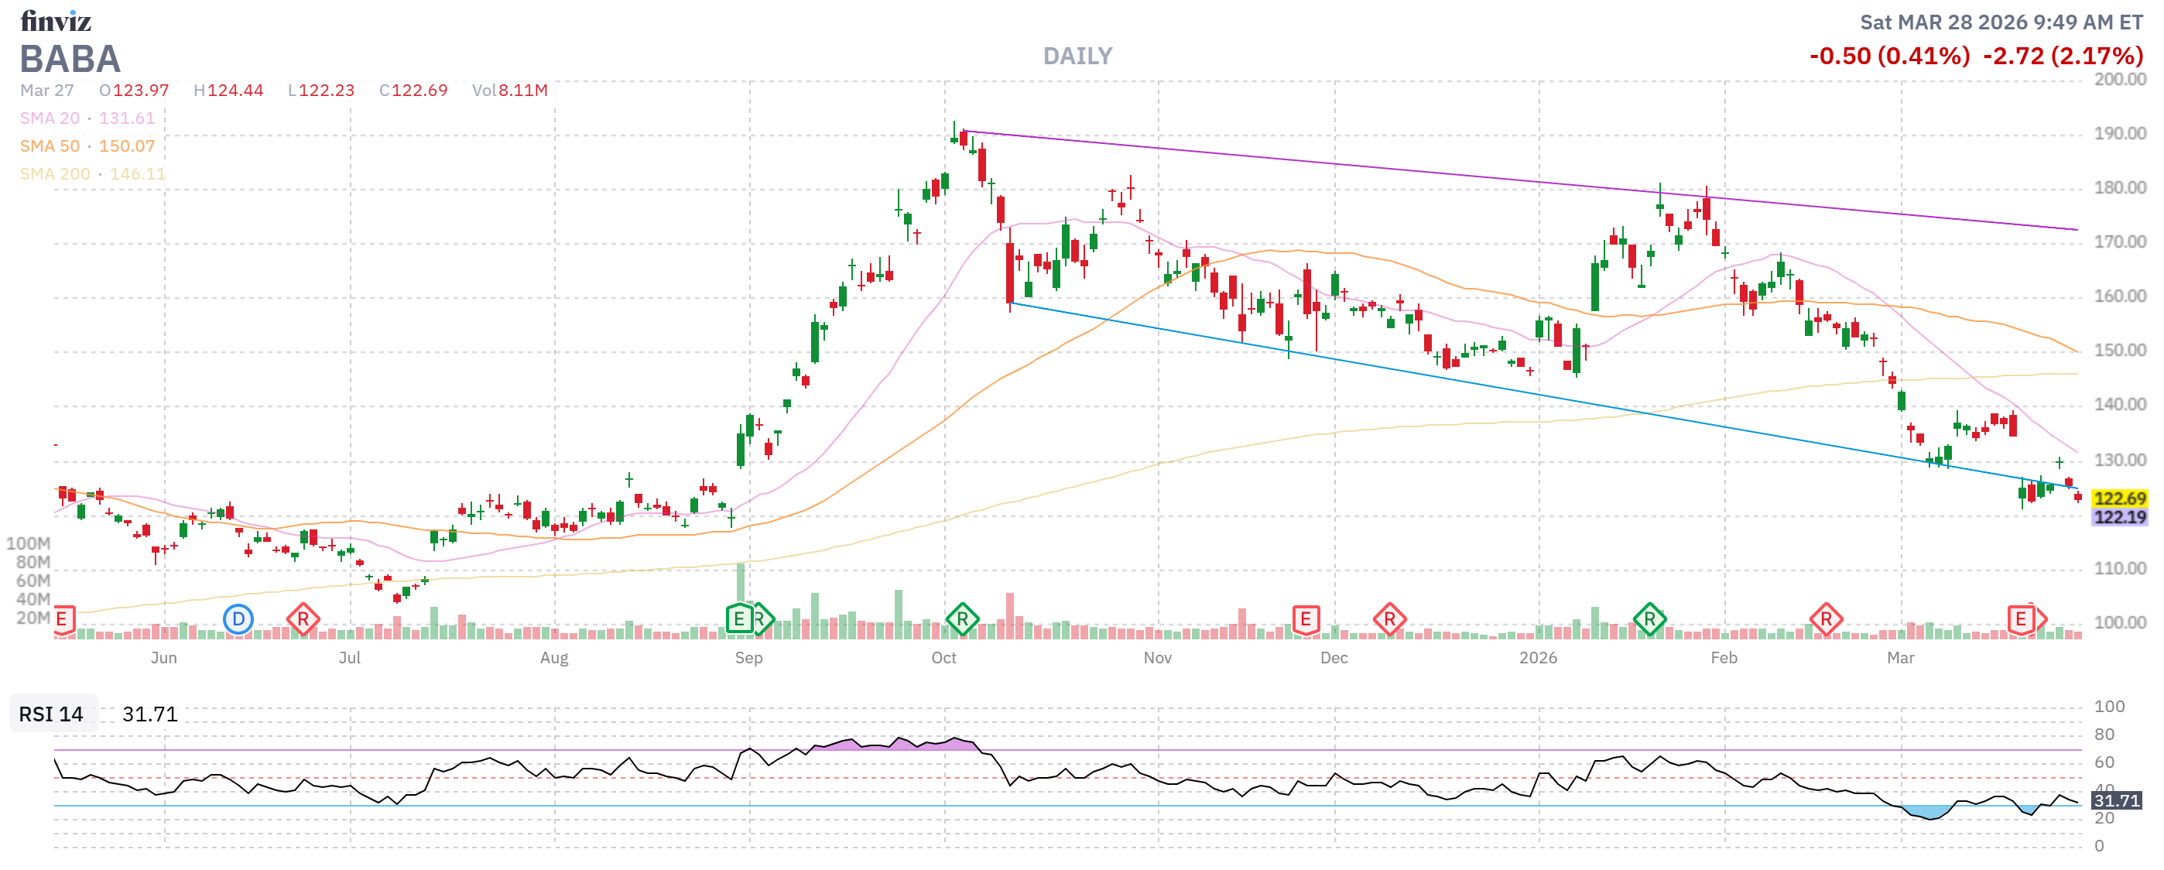Click the DAILY timeframe label
This screenshot has height=870, width=2164.
(x=1077, y=57)
